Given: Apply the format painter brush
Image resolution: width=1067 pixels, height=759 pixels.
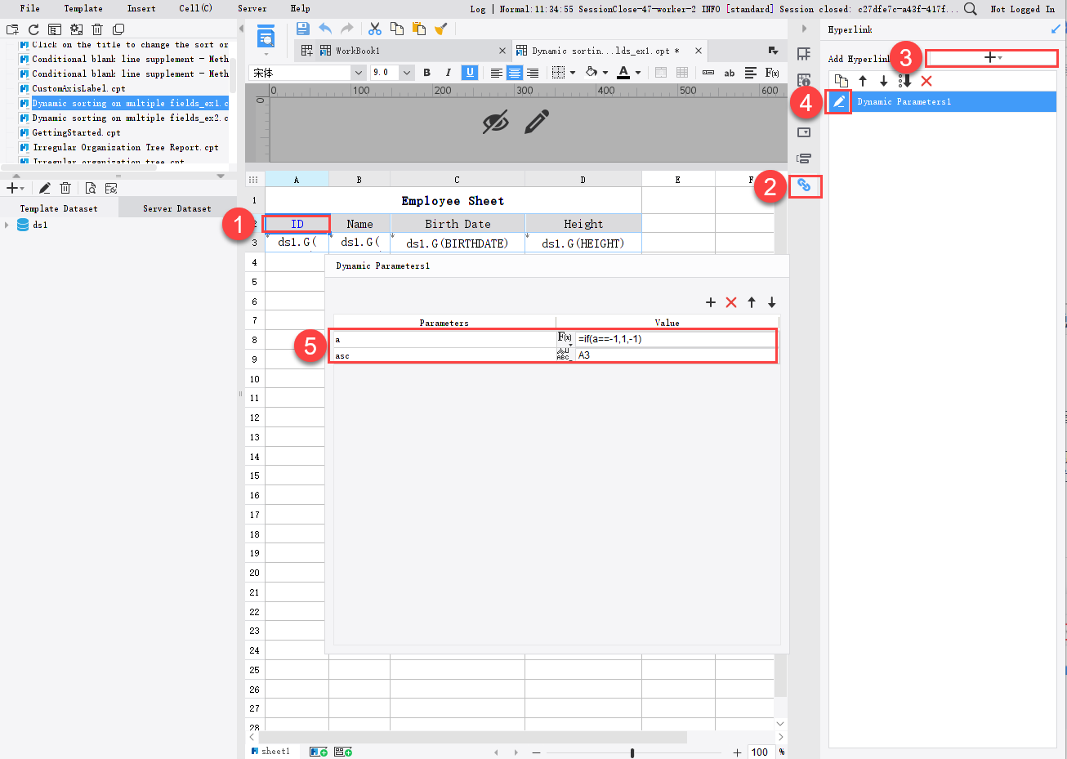Looking at the screenshot, I should coord(441,29).
